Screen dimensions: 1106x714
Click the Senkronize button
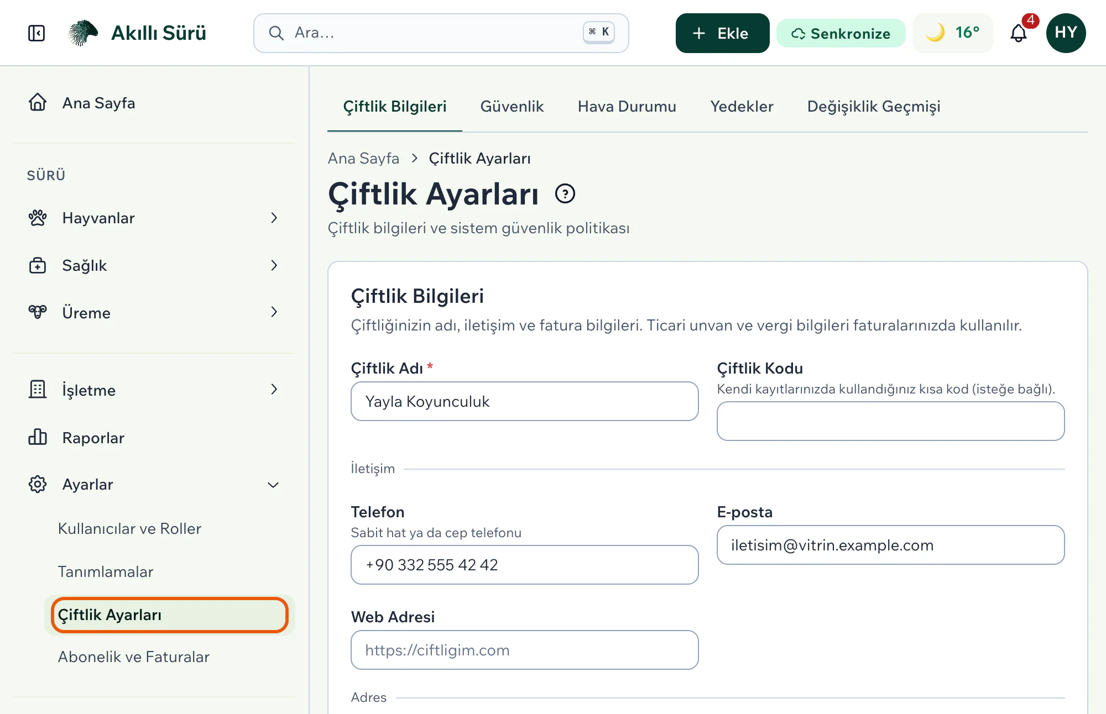841,33
